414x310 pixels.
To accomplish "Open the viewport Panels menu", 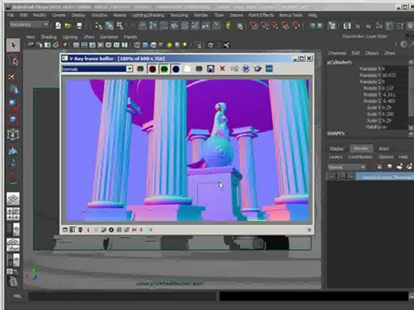I will coord(130,37).
